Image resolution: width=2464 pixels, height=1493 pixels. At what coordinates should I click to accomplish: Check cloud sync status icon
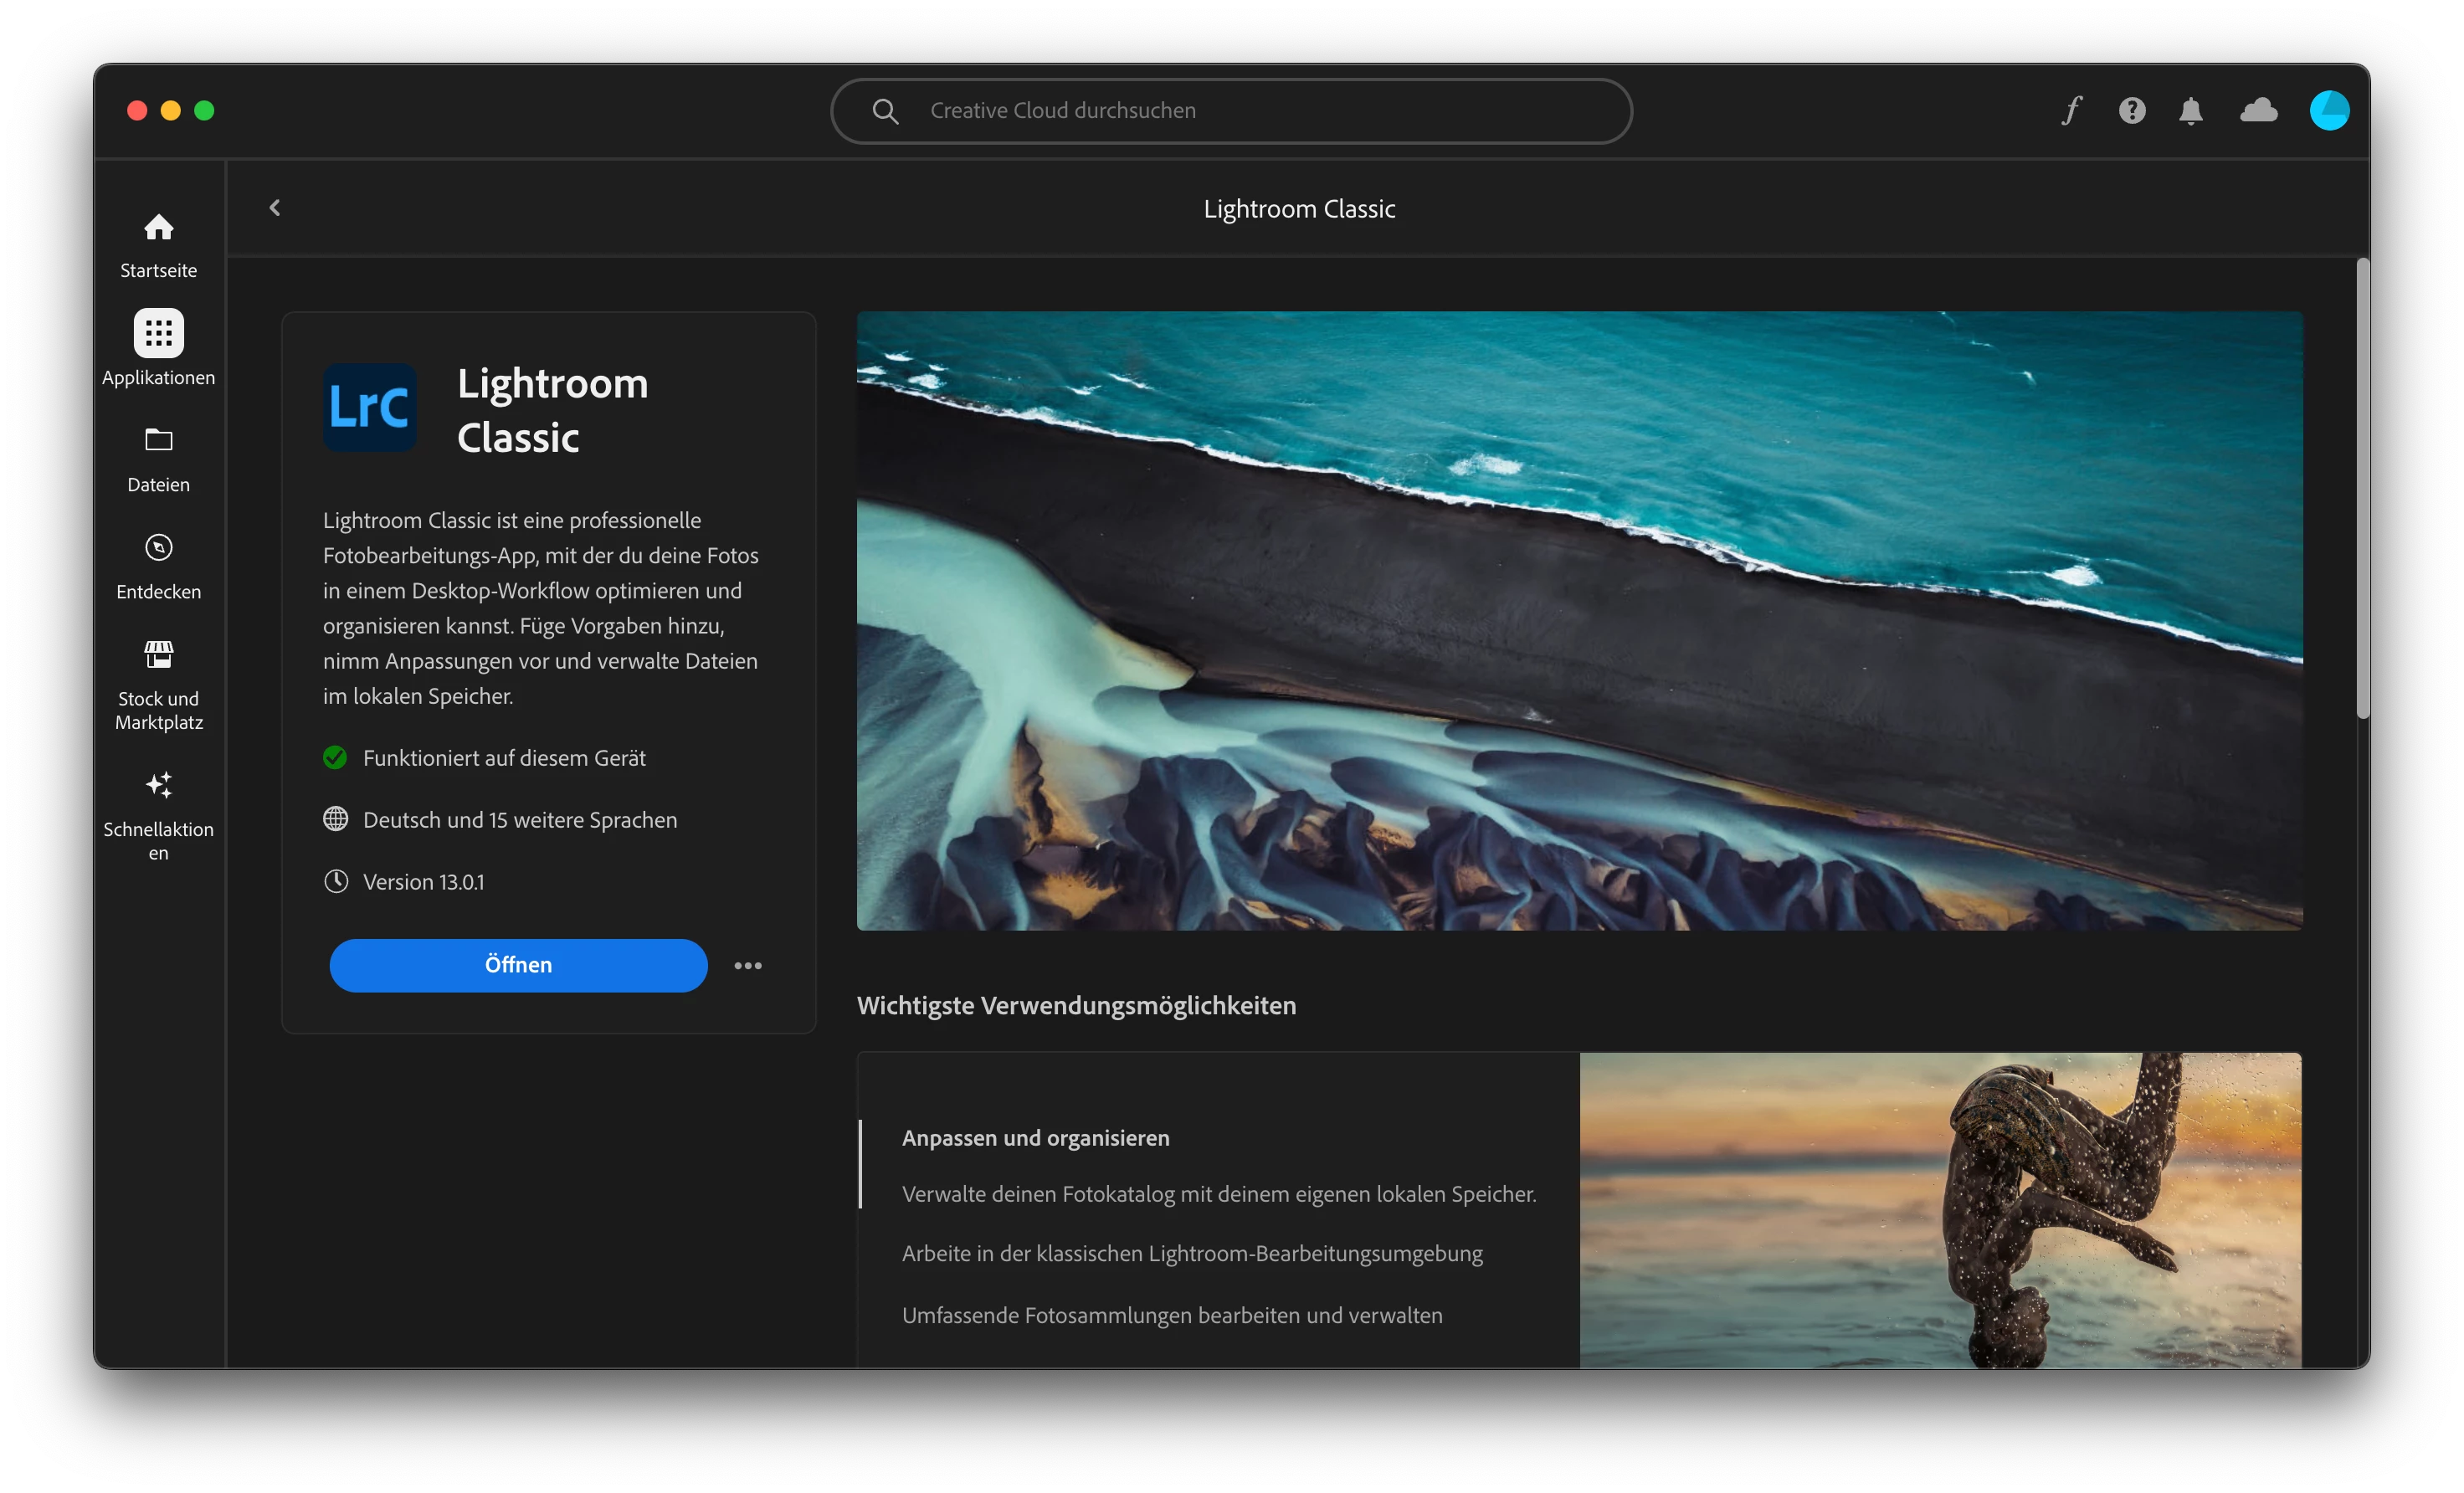2258,110
